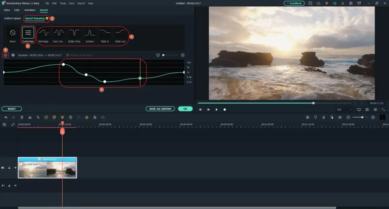Split clip with the scissors tool
The width and height of the screenshot is (389, 209).
[30, 117]
